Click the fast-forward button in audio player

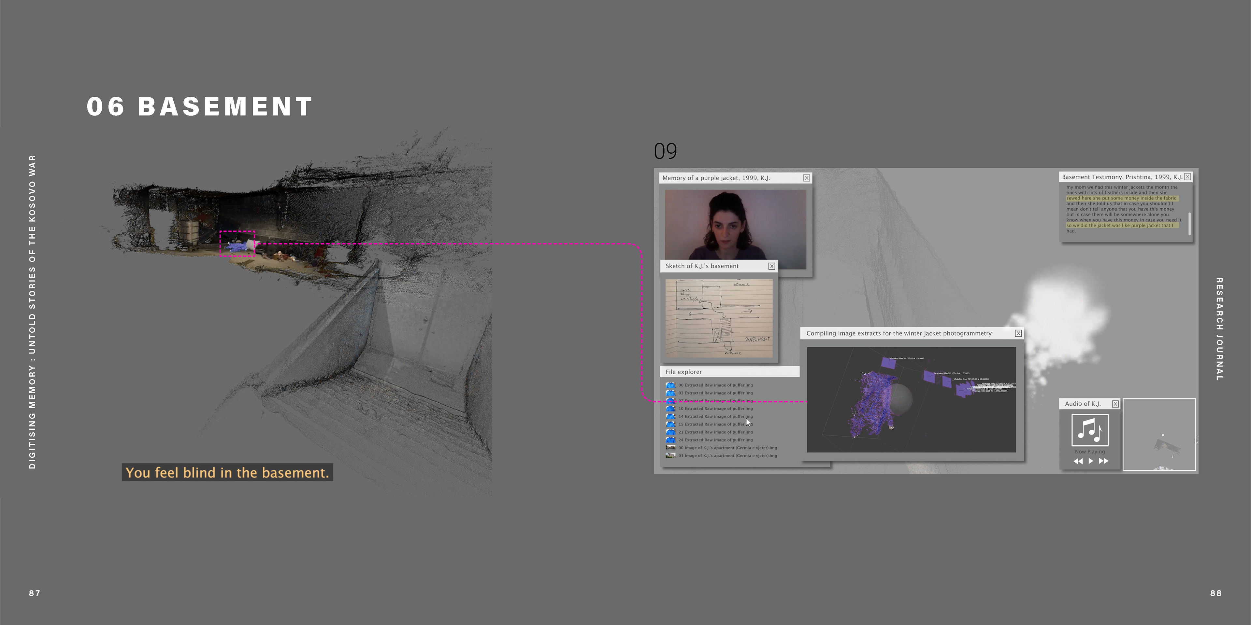pyautogui.click(x=1103, y=461)
